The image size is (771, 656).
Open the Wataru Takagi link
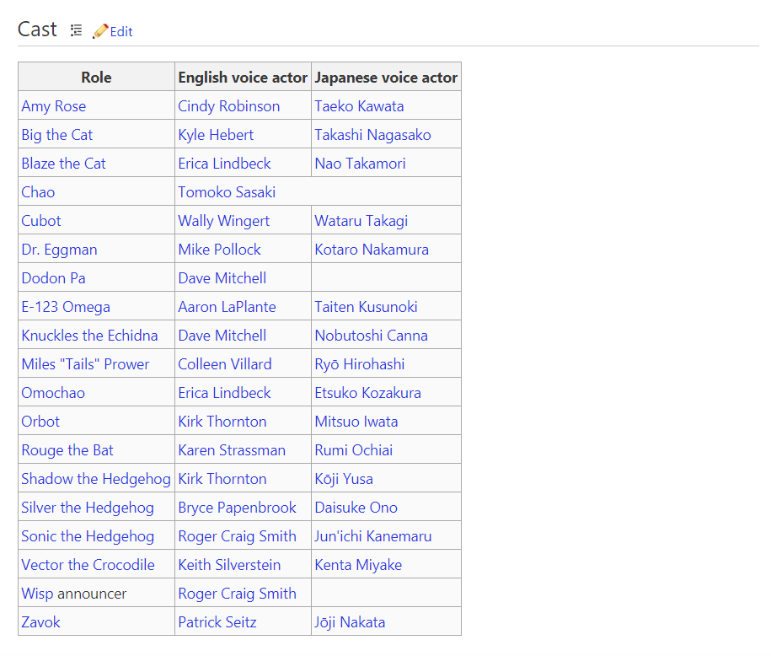point(361,221)
